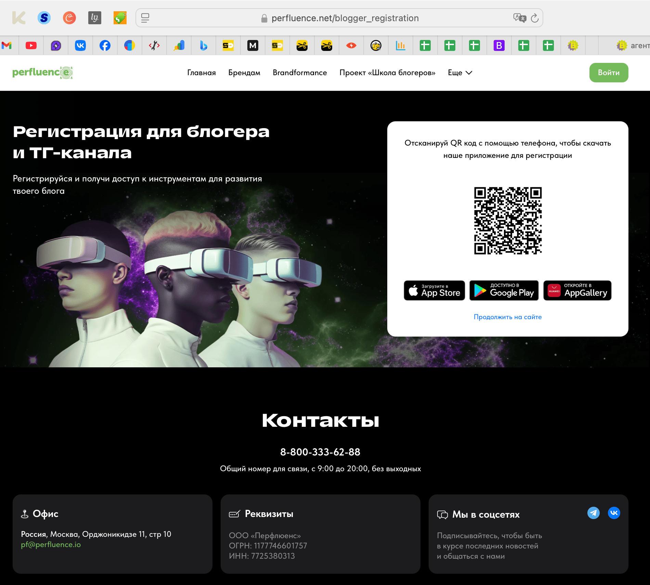Select "Brandformance" in navigation
Screen dimensions: 650x585
click(300, 73)
